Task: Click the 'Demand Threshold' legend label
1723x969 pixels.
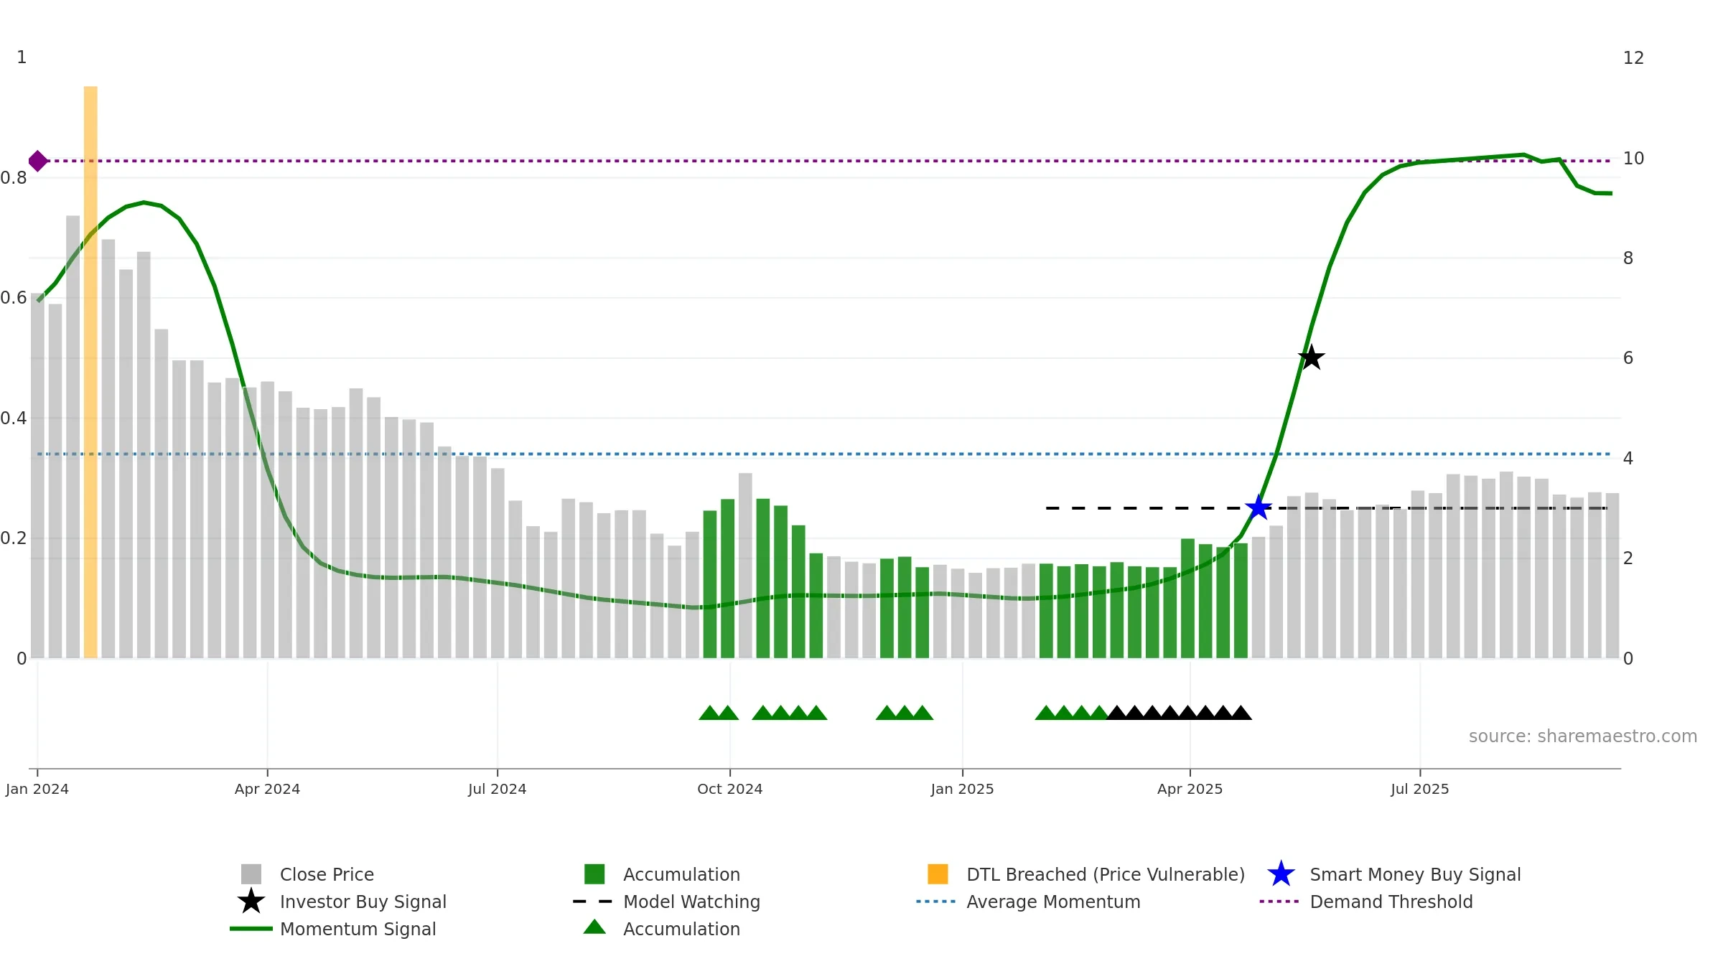Action: tap(1391, 902)
